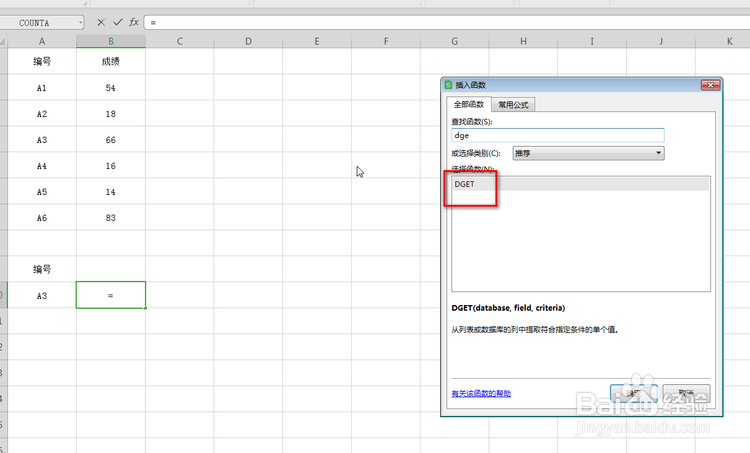Viewport: 750px width, 453px height.
Task: Select cell containing A4
Action: (42, 166)
